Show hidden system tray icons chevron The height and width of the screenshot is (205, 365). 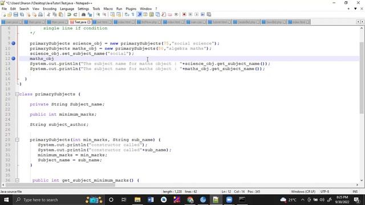[x=302, y=200]
